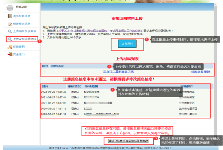Click the pencil icon for 修改报名信息
223x150 pixels.
pyautogui.click(x=10, y=24)
